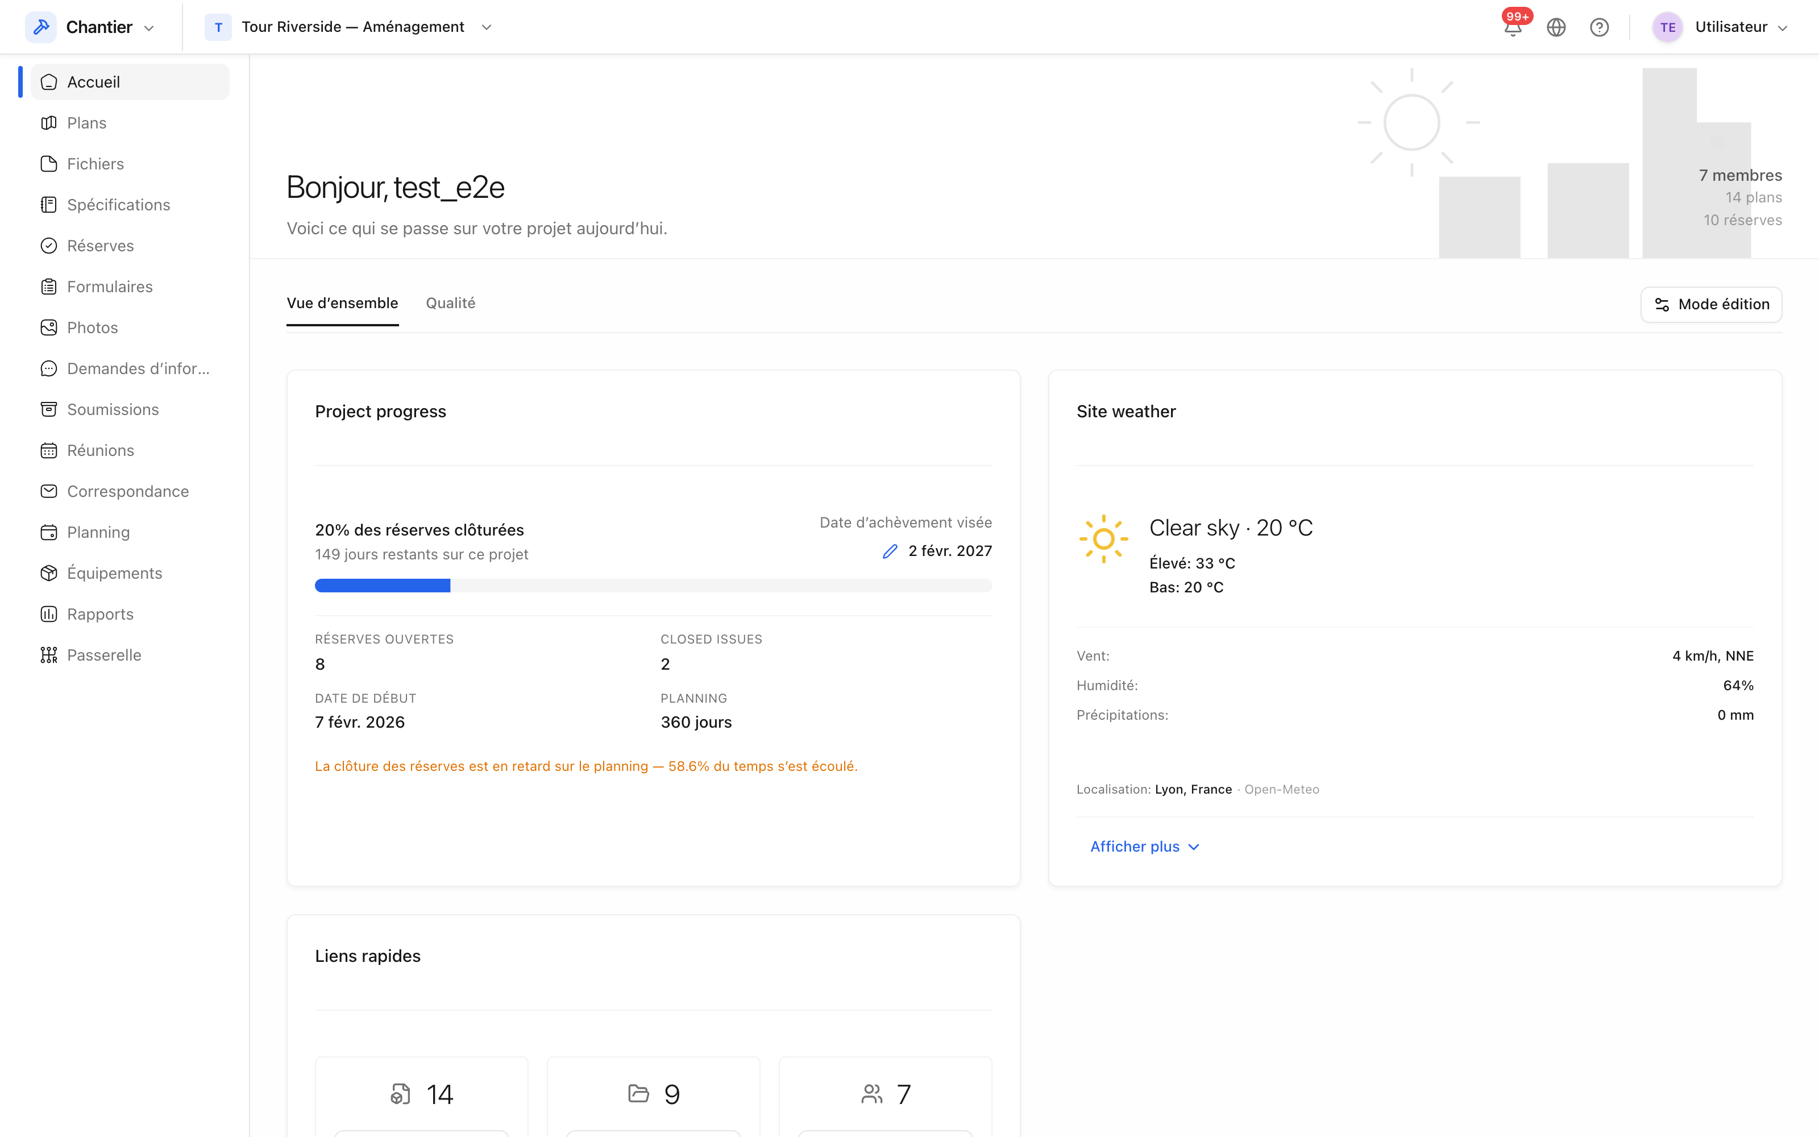The height and width of the screenshot is (1137, 1819).
Task: Open the quick link card showing 14
Action: click(422, 1097)
